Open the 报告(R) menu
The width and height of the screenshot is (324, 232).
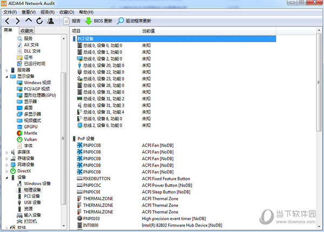[48, 11]
